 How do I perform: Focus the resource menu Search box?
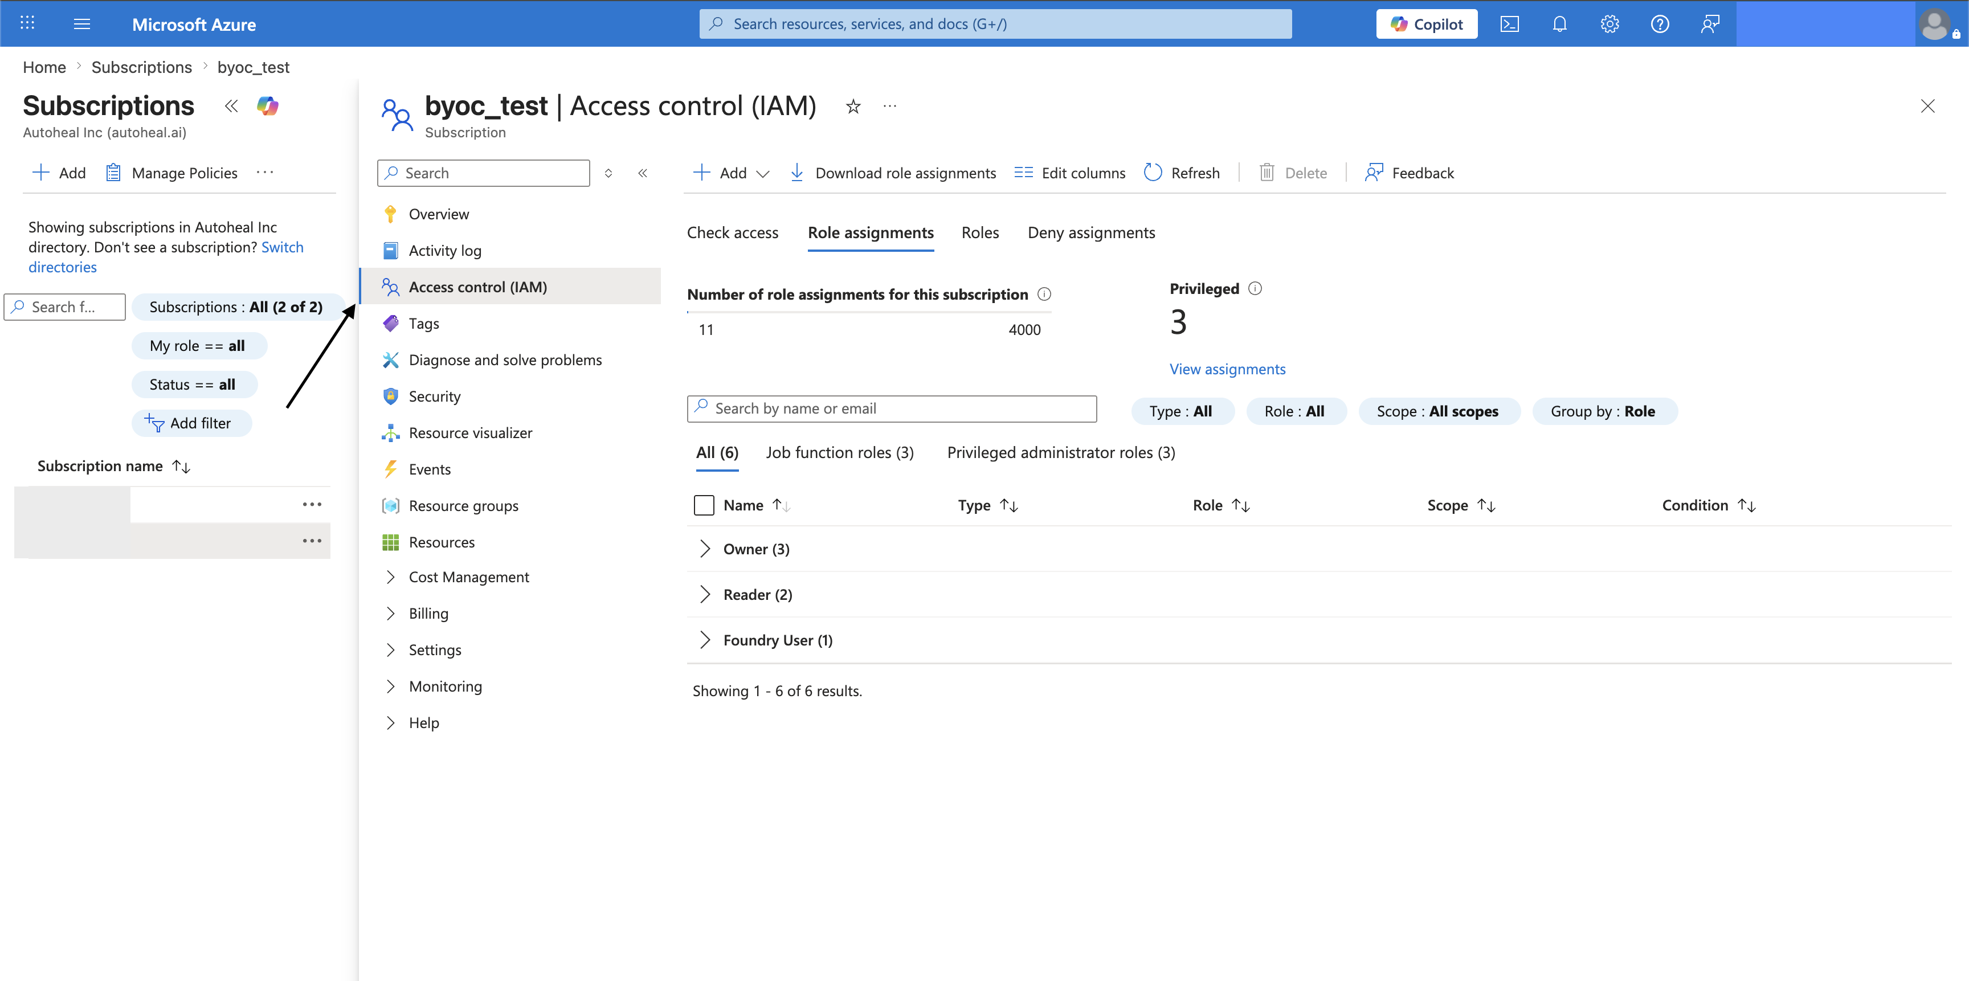(483, 173)
